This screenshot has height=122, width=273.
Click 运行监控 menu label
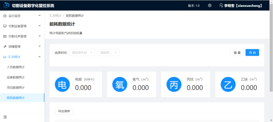point(14,16)
